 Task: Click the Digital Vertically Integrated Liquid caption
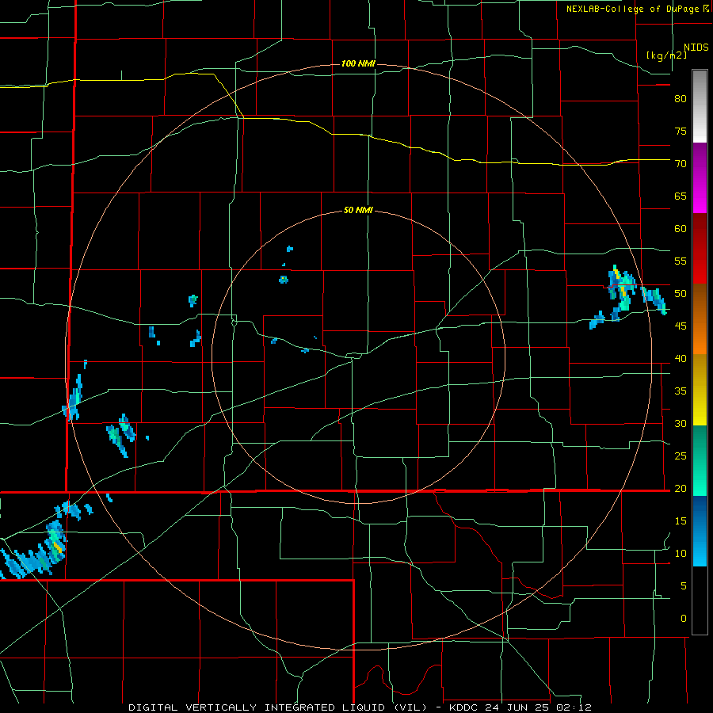click(x=360, y=707)
